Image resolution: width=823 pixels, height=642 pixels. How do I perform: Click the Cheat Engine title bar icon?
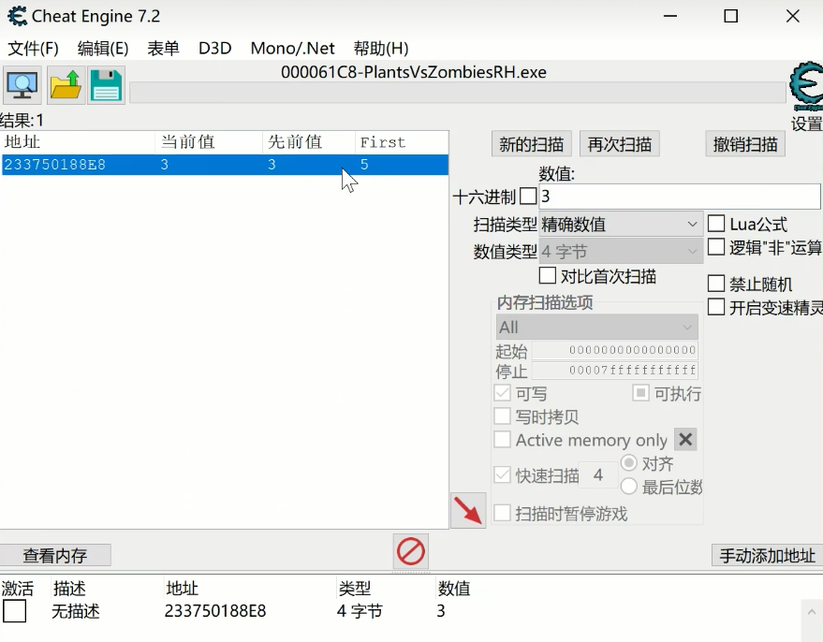pyautogui.click(x=17, y=17)
